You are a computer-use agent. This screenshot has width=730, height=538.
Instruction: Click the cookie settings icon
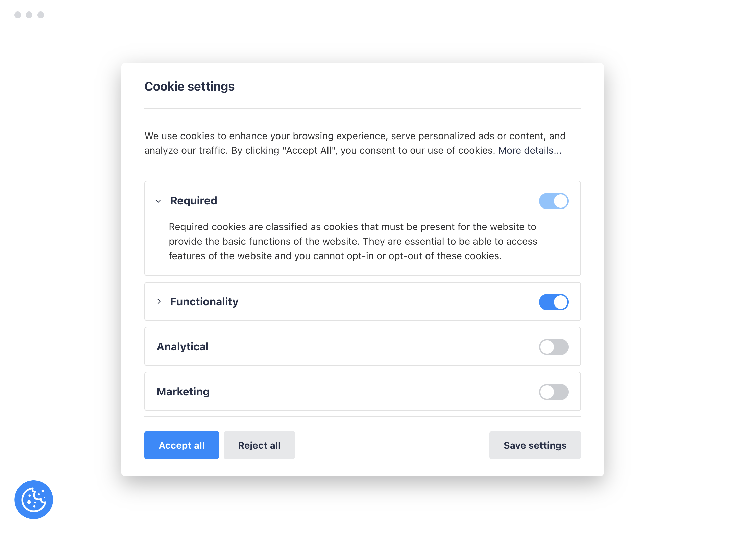point(33,499)
